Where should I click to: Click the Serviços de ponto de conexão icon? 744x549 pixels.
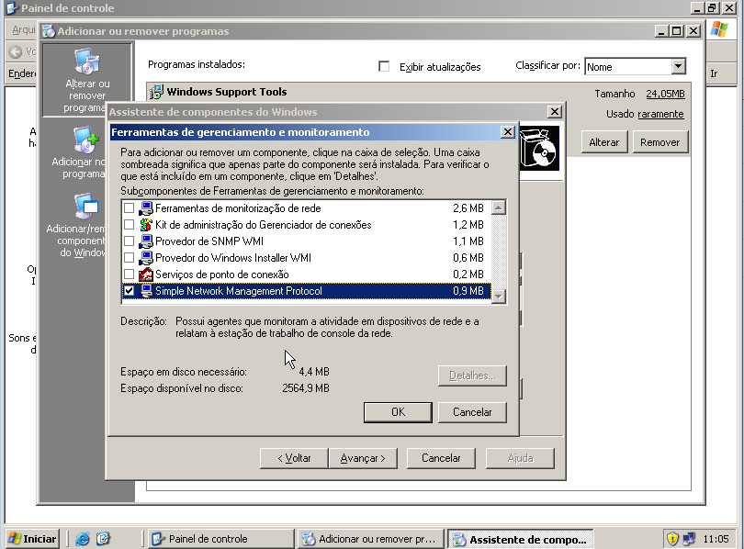click(x=144, y=274)
